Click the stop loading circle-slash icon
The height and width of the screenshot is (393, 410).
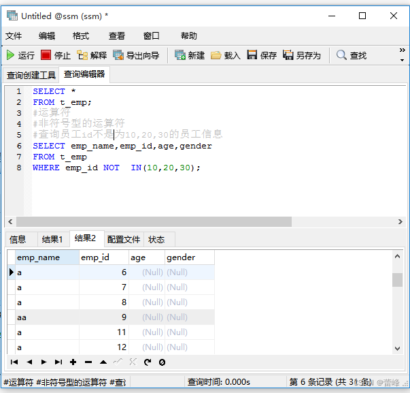click(x=162, y=362)
